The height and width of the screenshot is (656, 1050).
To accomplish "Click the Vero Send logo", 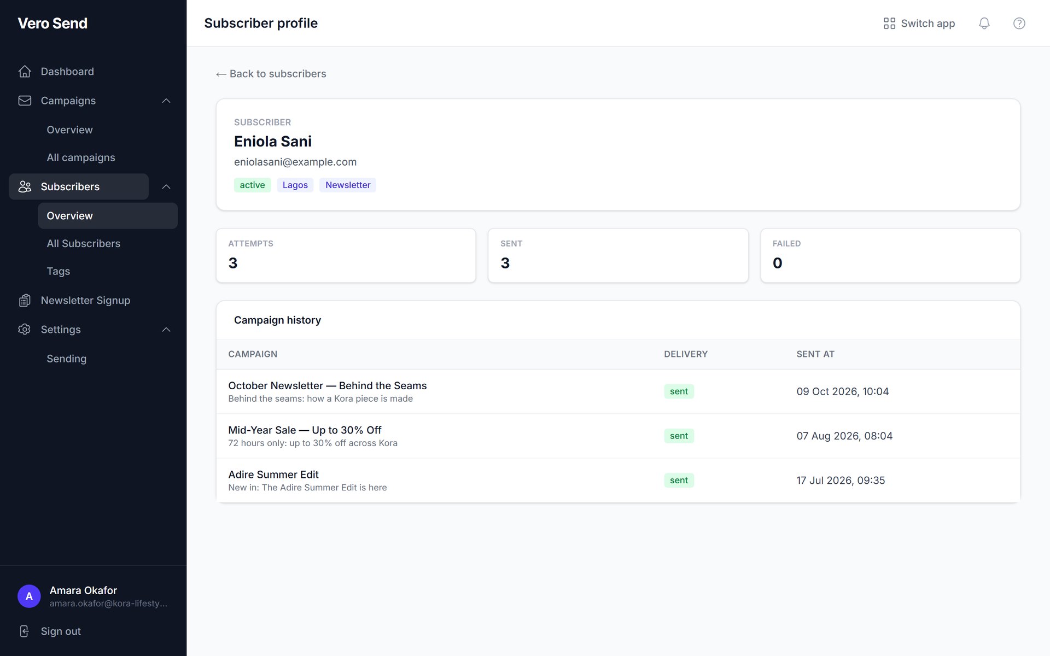I will point(52,23).
